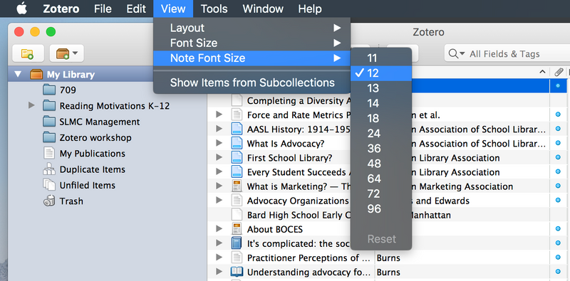Image resolution: width=570 pixels, height=281 pixels.
Task: Select note font size 64
Action: (x=381, y=179)
